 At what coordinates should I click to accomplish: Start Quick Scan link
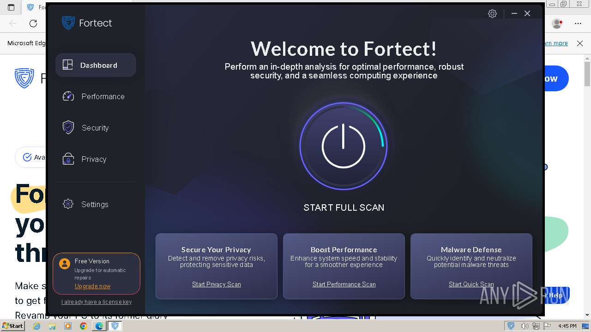click(x=471, y=285)
